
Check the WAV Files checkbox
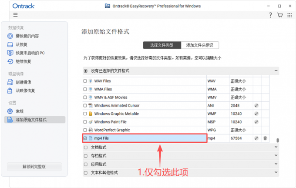(x=85, y=81)
